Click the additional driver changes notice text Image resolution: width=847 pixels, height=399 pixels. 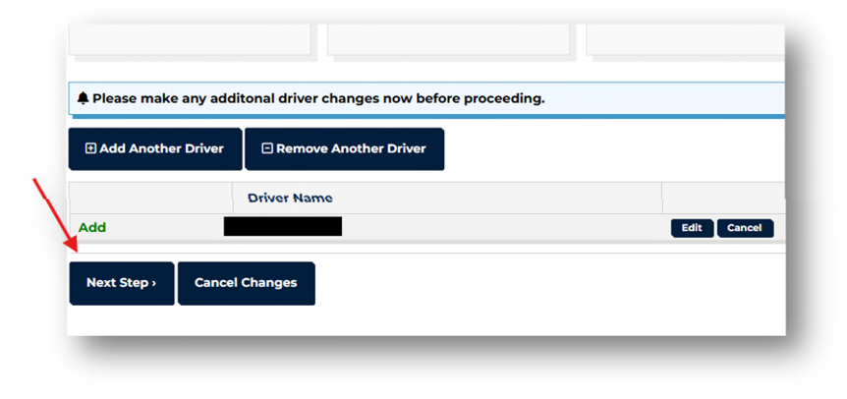318,99
